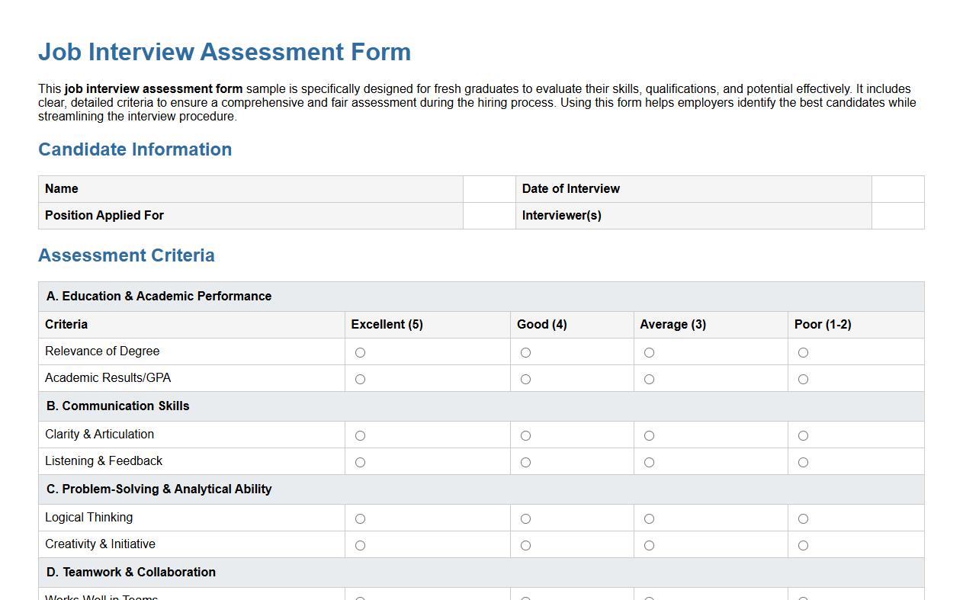Select Excellent rating for Works Well in Teams
The height and width of the screenshot is (600, 963).
(x=360, y=598)
